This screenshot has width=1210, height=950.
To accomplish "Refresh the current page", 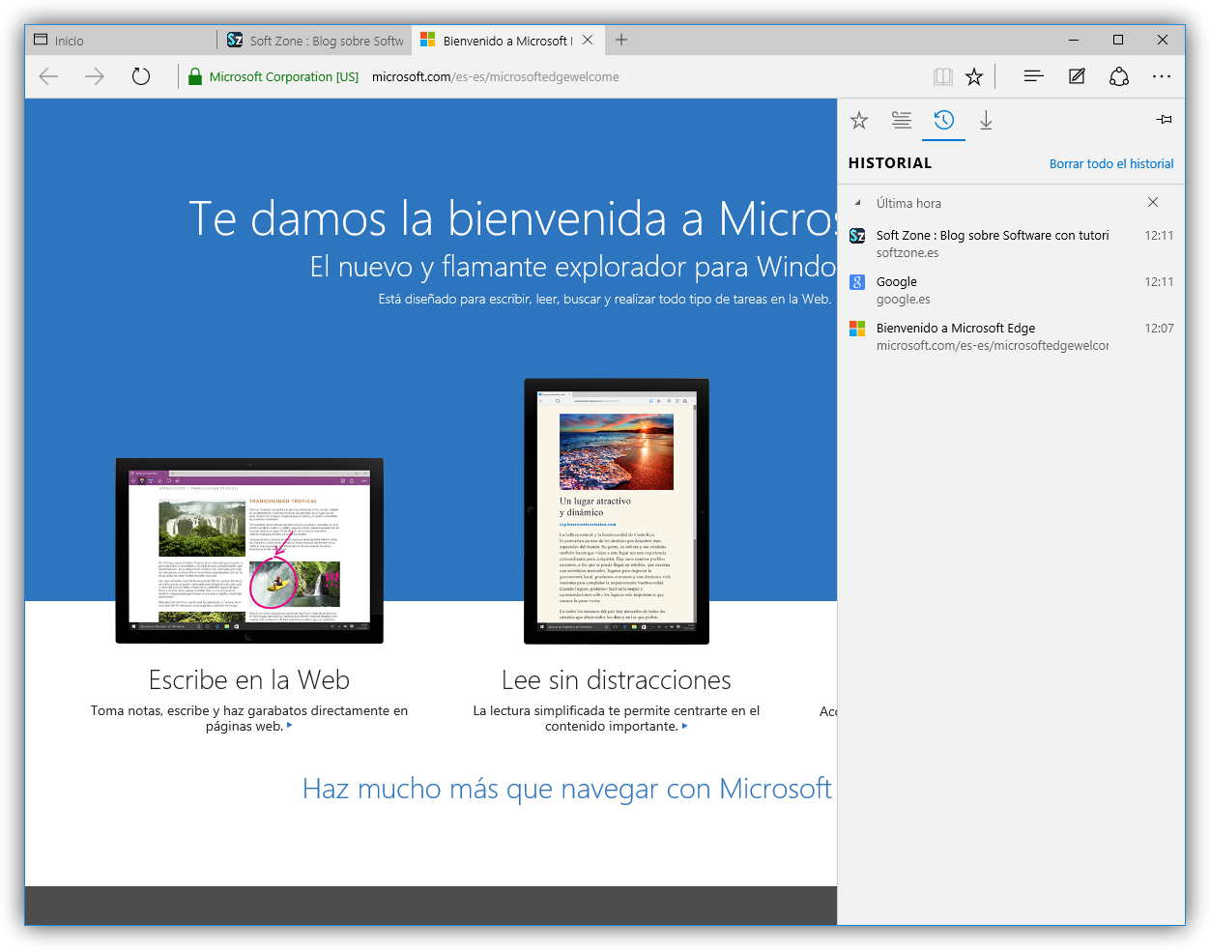I will click(141, 76).
